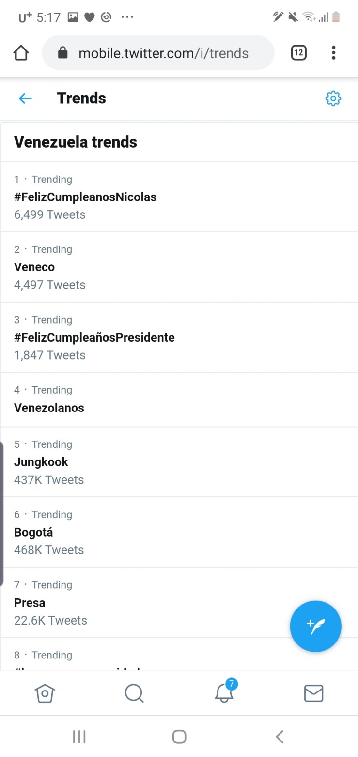Open the browser three-dot overflow menu
Image resolution: width=358 pixels, height=757 pixels.
click(x=333, y=53)
